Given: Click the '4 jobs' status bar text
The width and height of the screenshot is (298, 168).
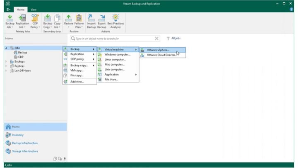Looking at the screenshot, I should [x=8, y=165].
